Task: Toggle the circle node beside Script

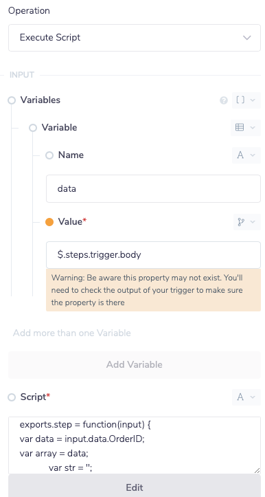Action: [12, 397]
